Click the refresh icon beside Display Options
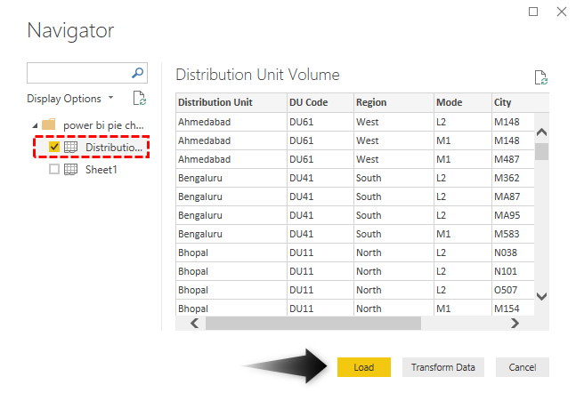576x393 pixels. click(x=139, y=98)
